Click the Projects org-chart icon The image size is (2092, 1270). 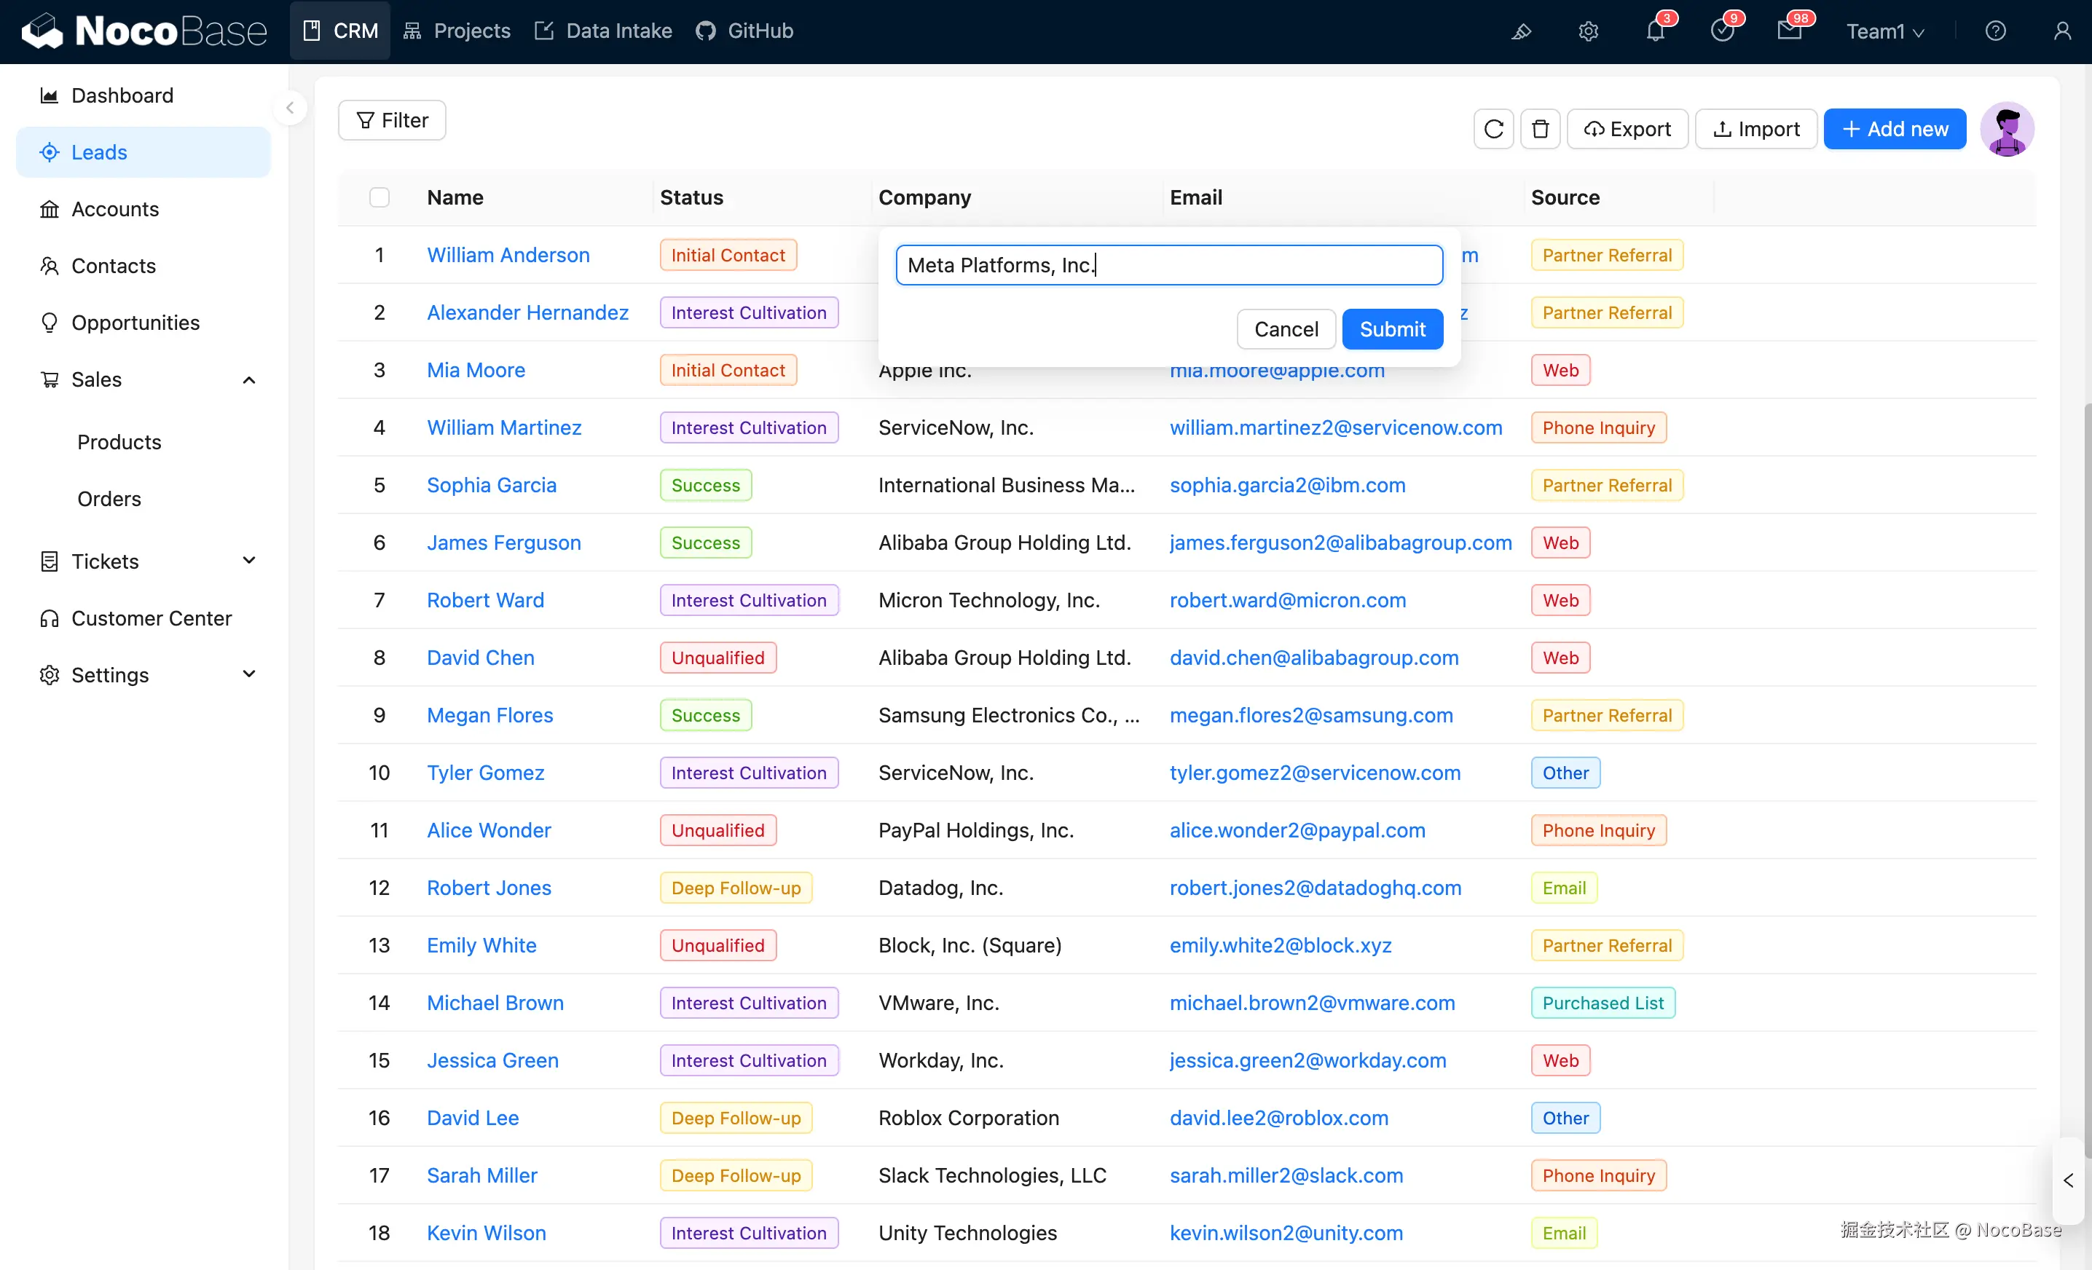pyautogui.click(x=412, y=31)
